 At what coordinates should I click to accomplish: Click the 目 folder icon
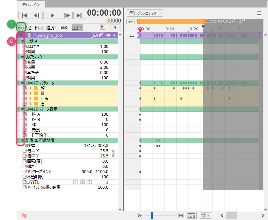pyautogui.click(x=36, y=93)
